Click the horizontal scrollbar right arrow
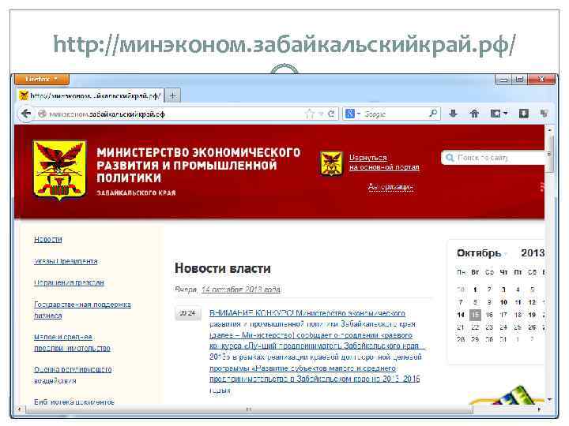Screen dimensions: 569x426 point(539,409)
